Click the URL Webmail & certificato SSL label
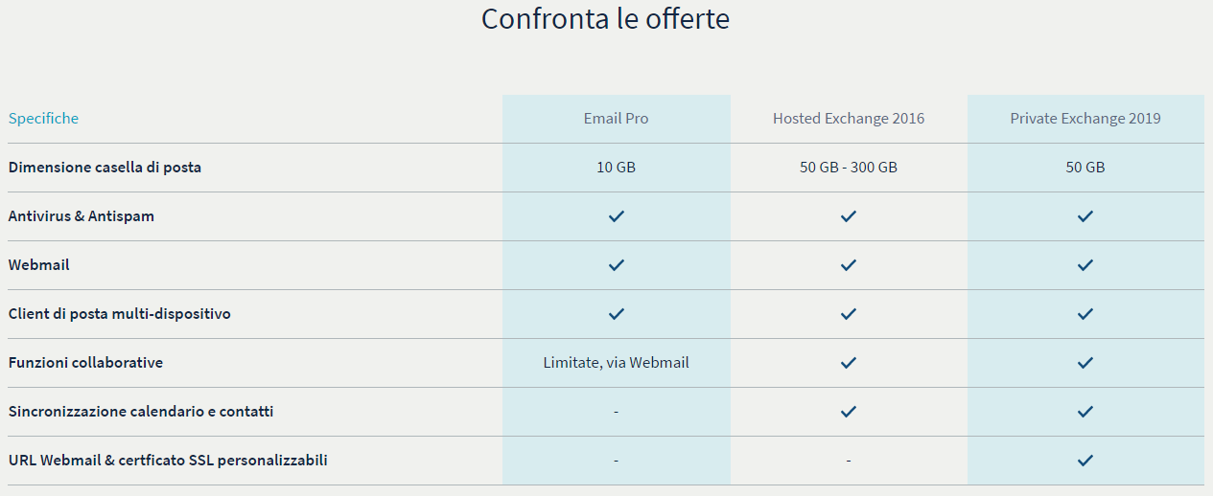 pyautogui.click(x=168, y=461)
